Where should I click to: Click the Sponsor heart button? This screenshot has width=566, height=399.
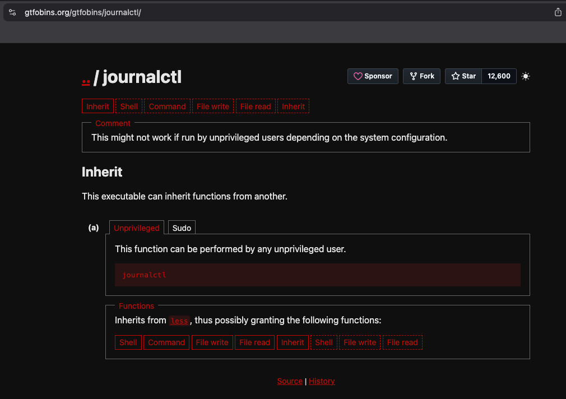tap(373, 76)
